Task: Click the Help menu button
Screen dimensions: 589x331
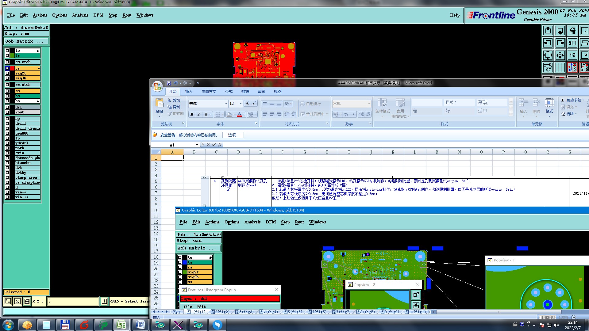Action: click(455, 15)
